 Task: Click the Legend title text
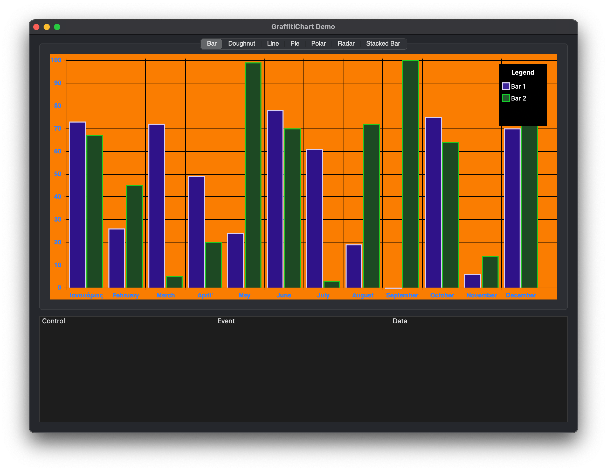pyautogui.click(x=522, y=73)
